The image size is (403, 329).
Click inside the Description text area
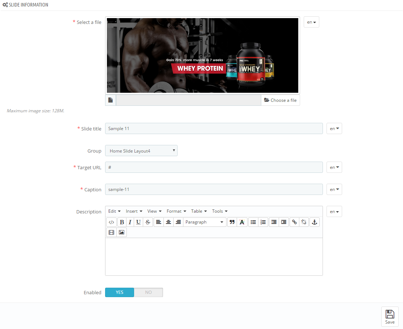pyautogui.click(x=214, y=257)
